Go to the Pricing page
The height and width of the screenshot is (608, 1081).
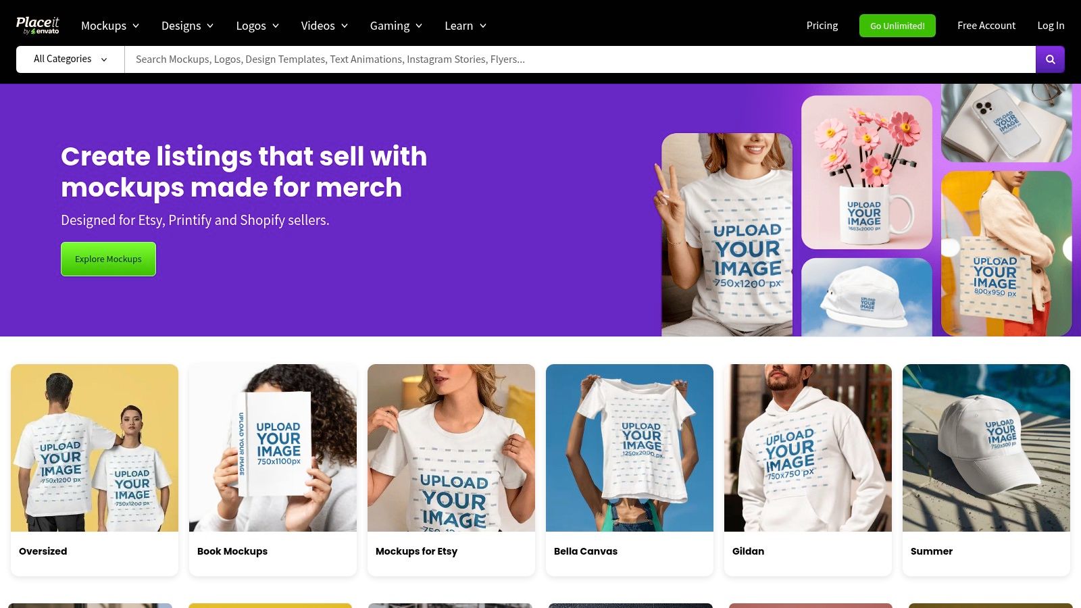click(822, 26)
